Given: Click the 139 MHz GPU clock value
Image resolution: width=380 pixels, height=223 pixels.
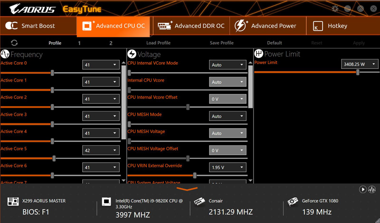Looking at the screenshot, I should coord(317,212).
